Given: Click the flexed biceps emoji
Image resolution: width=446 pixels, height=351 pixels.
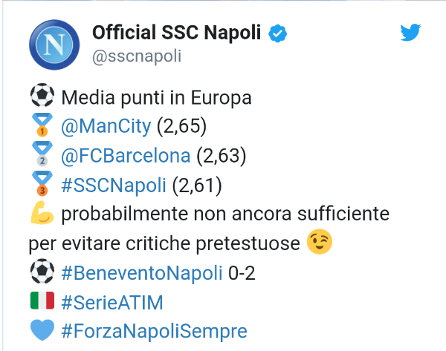Looking at the screenshot, I should coord(42,214).
